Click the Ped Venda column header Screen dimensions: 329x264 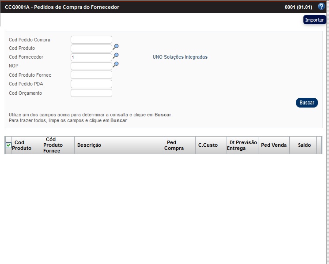point(274,145)
